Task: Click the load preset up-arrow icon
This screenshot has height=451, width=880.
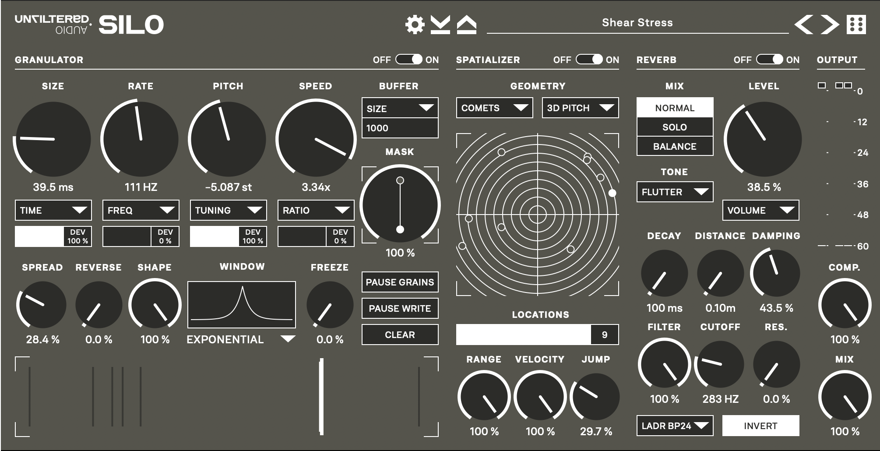Action: (x=467, y=25)
